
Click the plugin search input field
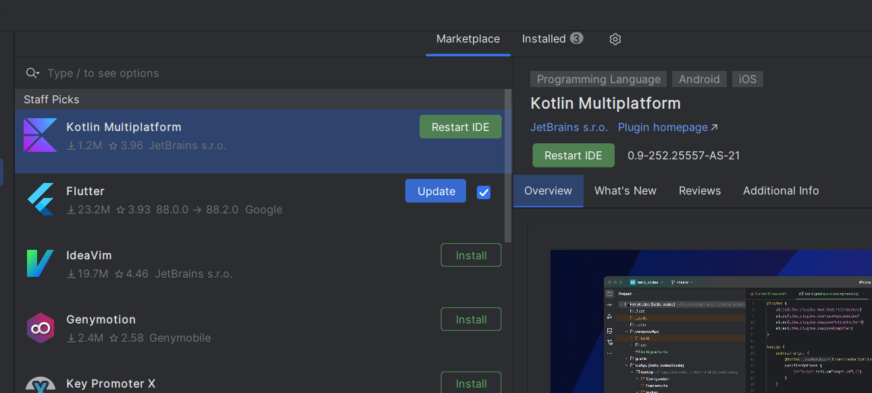pyautogui.click(x=270, y=73)
